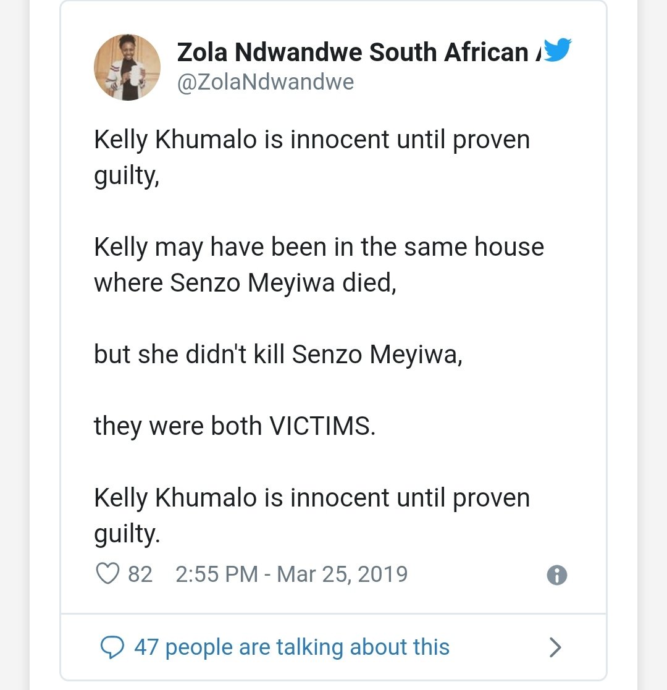
Task: Click "Kelly may have been in the same house"
Action: tap(319, 247)
